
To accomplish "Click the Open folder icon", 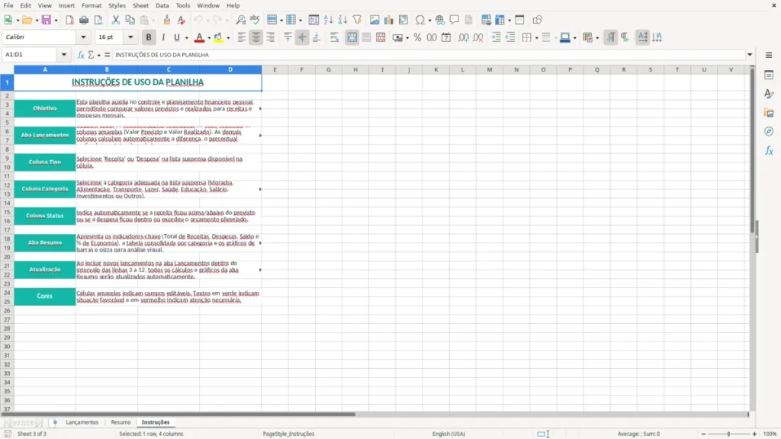I will click(27, 20).
